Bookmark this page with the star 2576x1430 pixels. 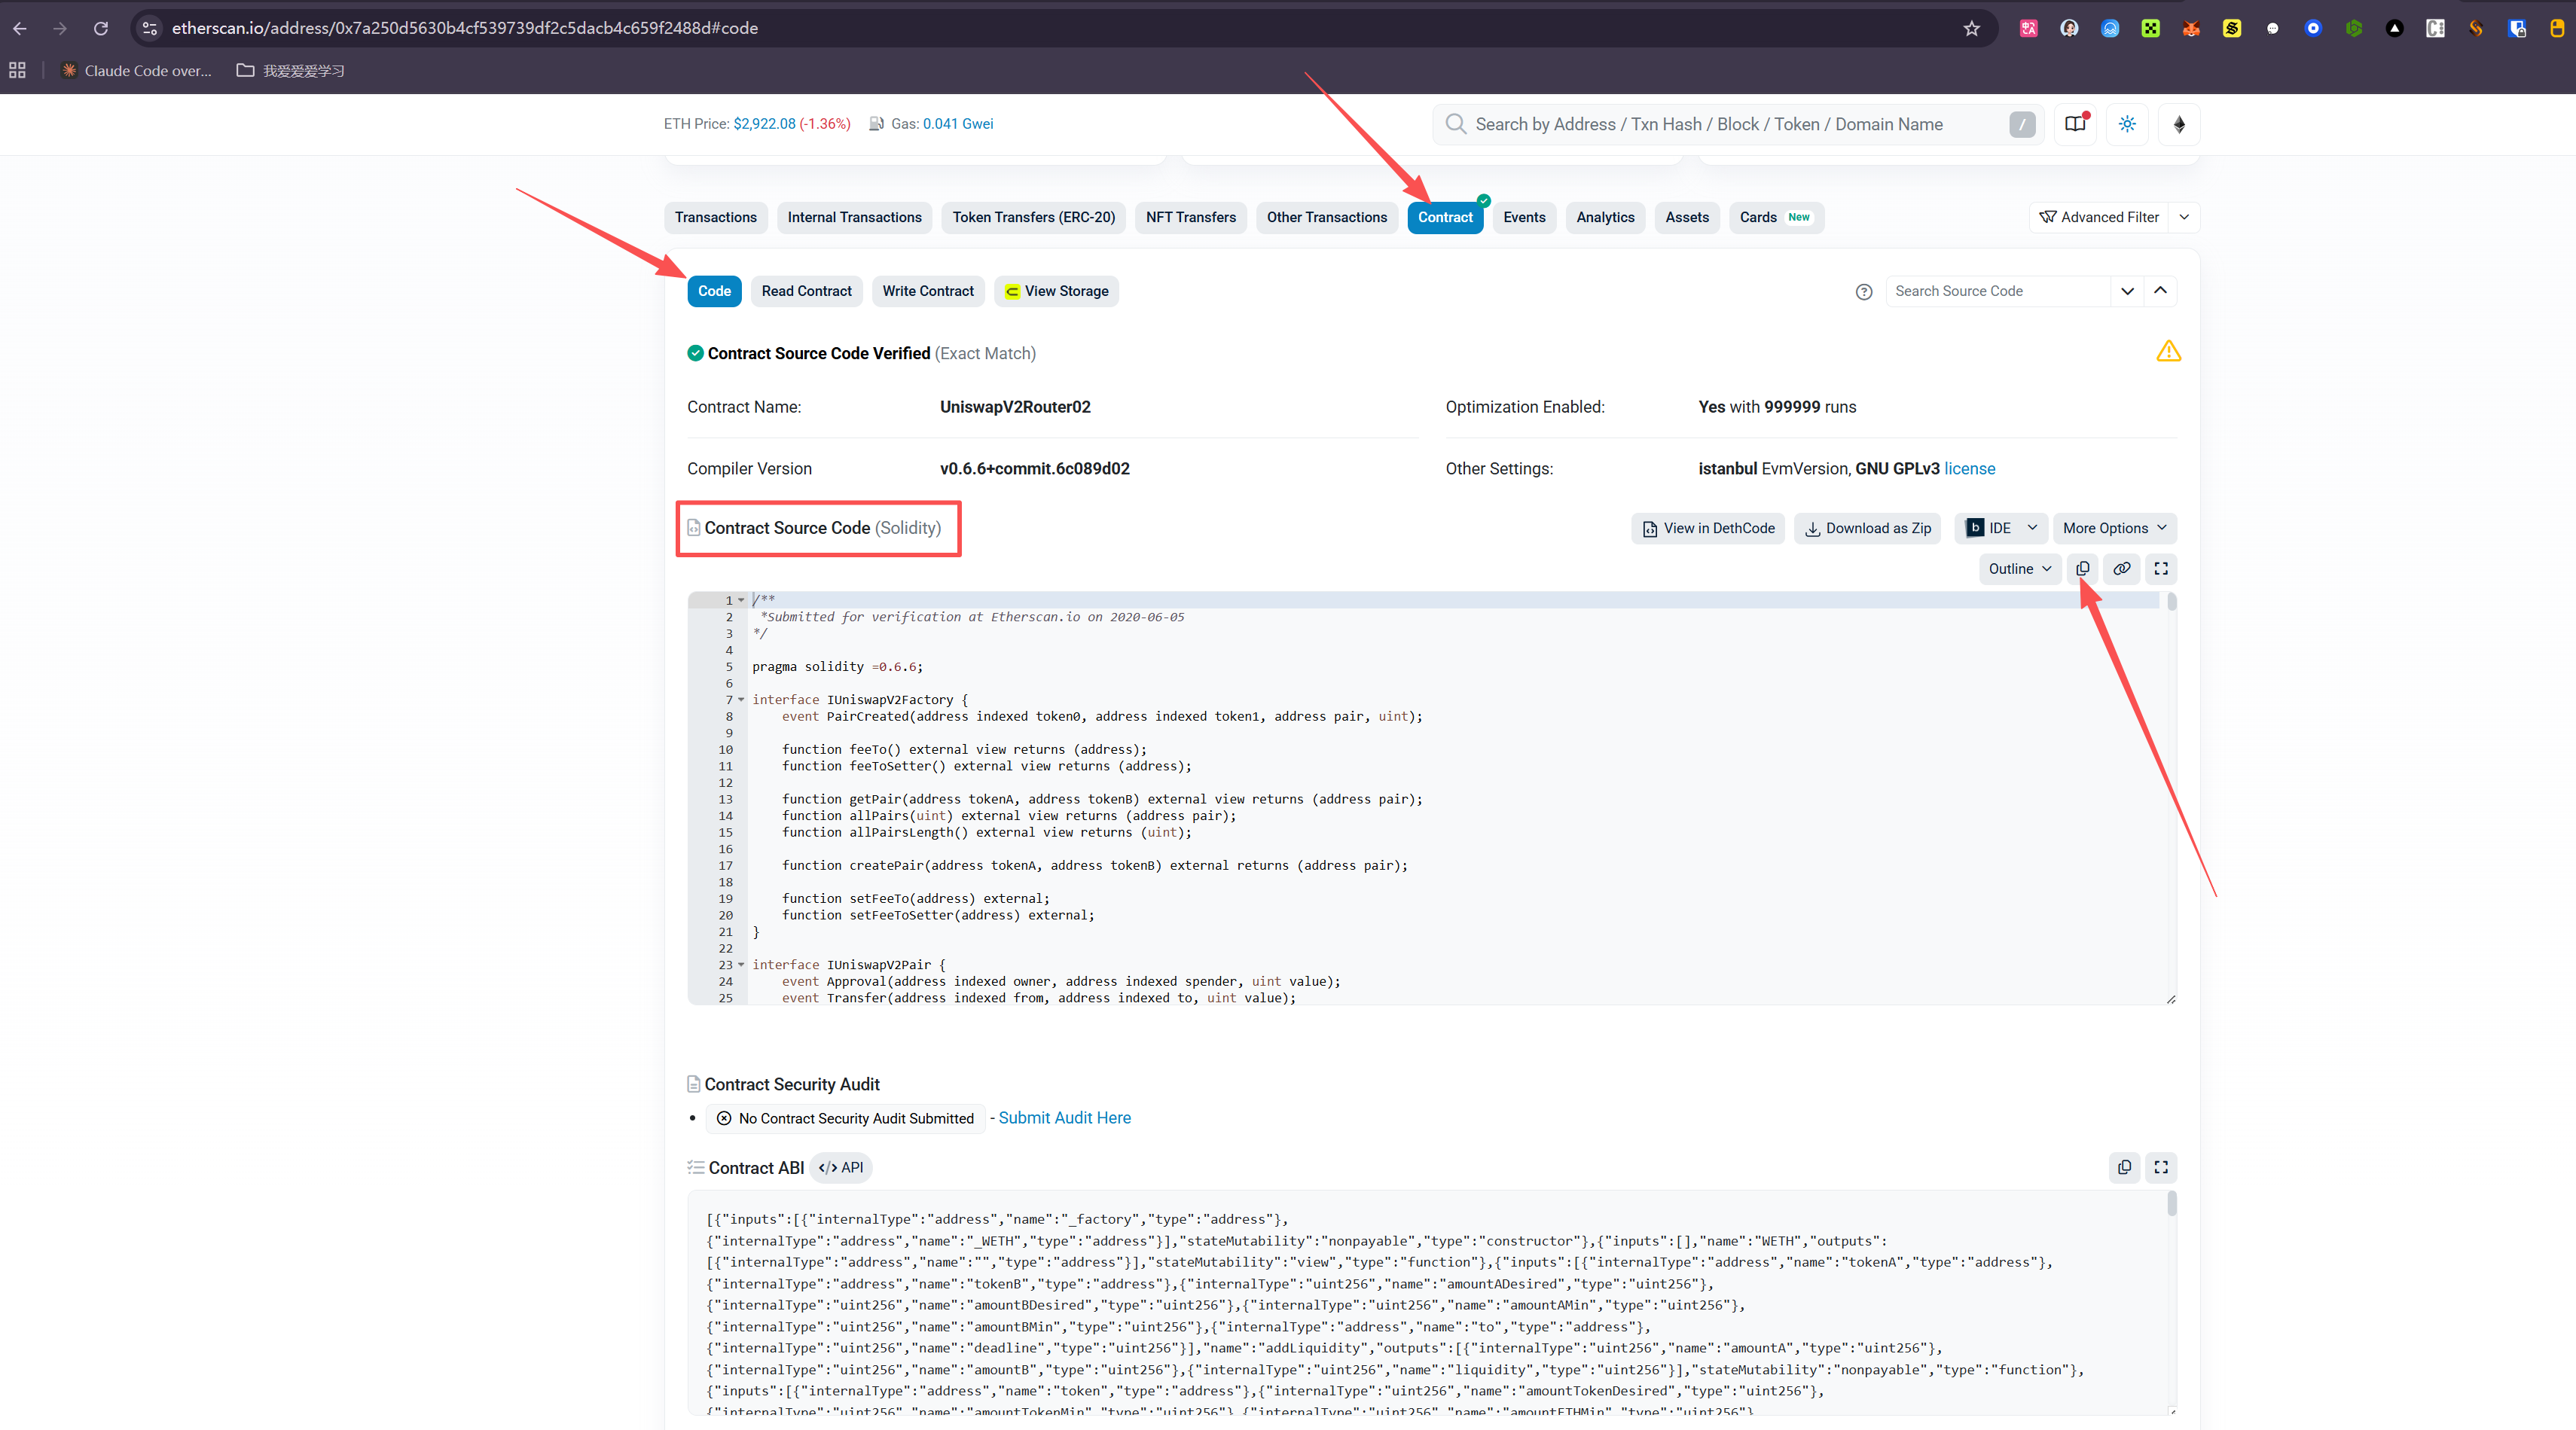coord(1971,28)
